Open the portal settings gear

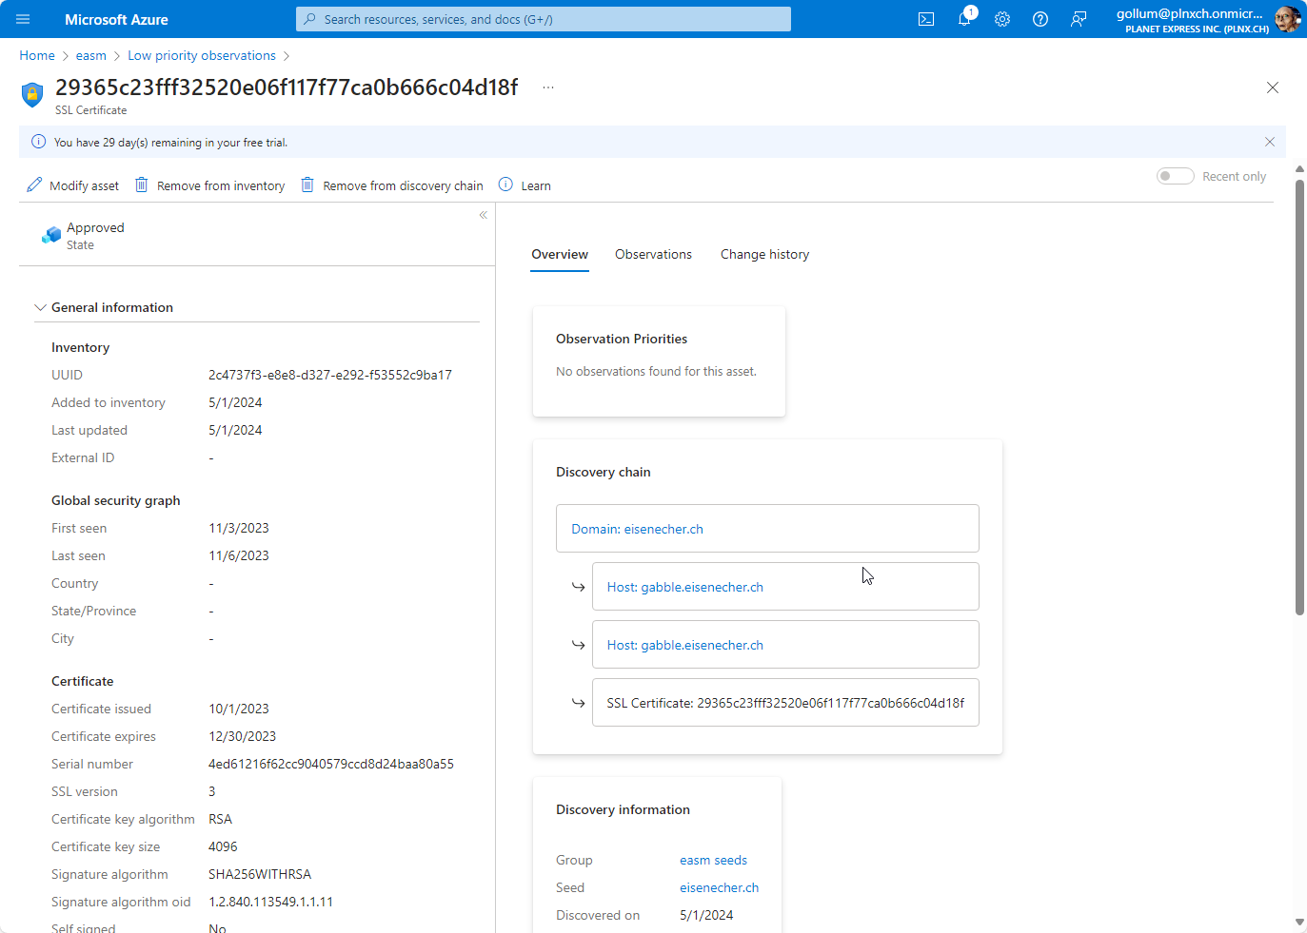click(x=1001, y=19)
